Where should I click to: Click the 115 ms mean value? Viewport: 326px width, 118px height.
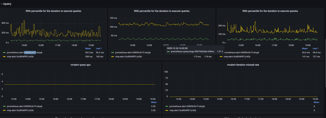[x=197, y=57]
